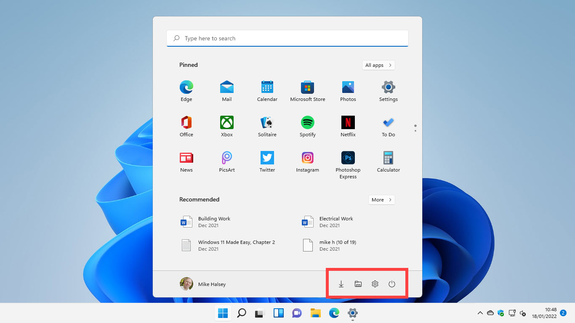This screenshot has height=323, width=575.
Task: Open notifications badge showing 2
Action: tap(563, 313)
